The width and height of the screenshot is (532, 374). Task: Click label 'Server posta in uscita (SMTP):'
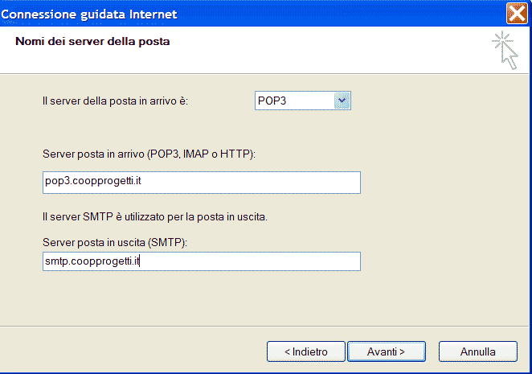click(115, 243)
